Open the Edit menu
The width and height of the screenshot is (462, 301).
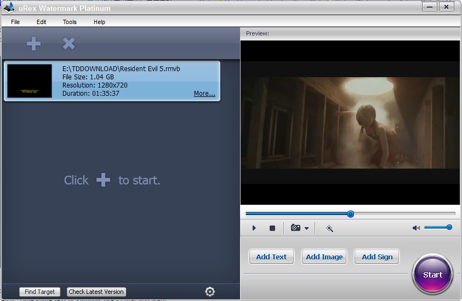tap(42, 22)
